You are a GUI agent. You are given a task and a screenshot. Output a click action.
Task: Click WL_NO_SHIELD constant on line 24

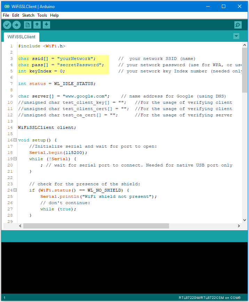tap(104, 190)
